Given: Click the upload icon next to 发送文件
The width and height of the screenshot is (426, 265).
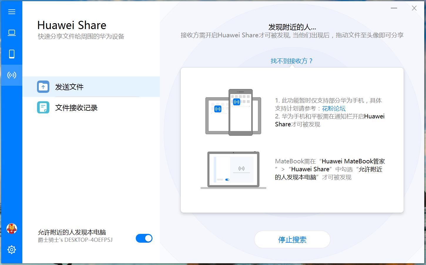Looking at the screenshot, I should coord(43,87).
